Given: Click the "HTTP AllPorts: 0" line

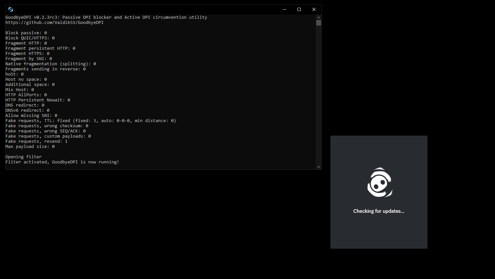Looking at the screenshot, I should click(x=26, y=95).
